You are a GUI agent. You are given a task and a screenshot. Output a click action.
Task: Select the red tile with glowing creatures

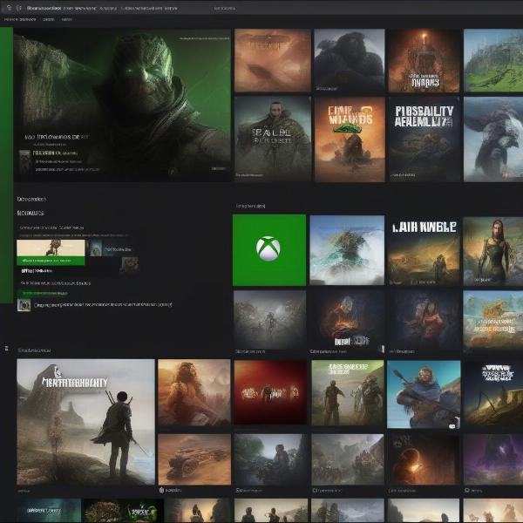coord(270,392)
